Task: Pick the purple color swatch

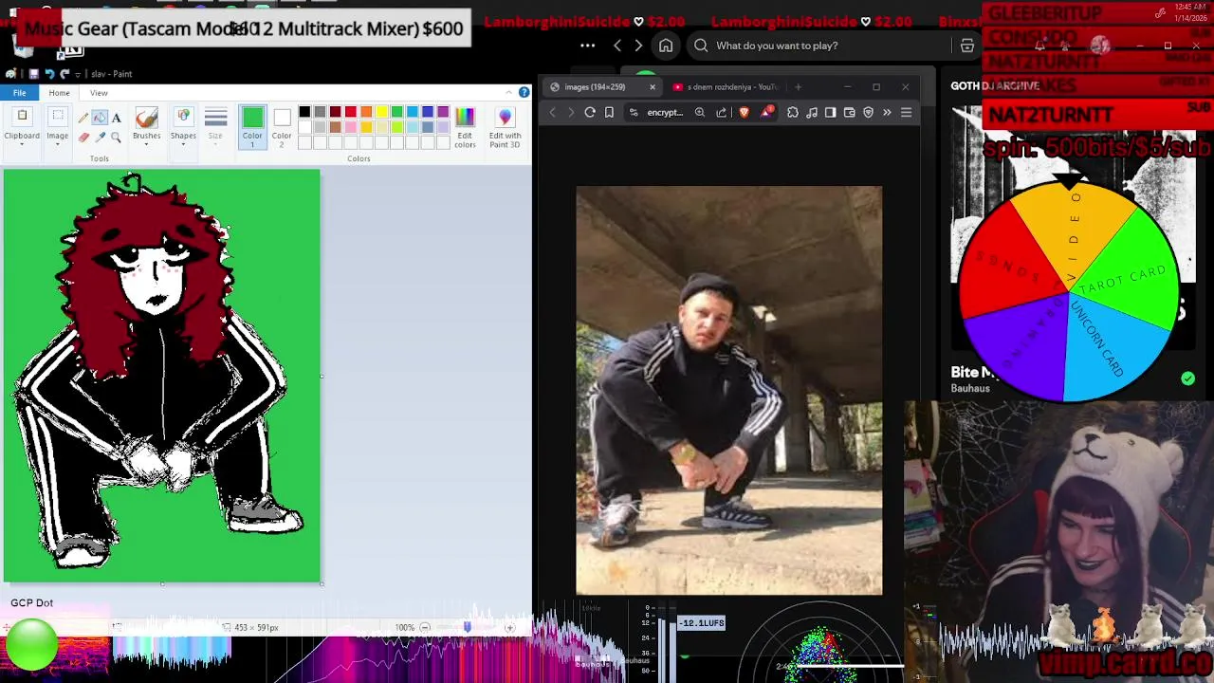Action: (x=443, y=112)
